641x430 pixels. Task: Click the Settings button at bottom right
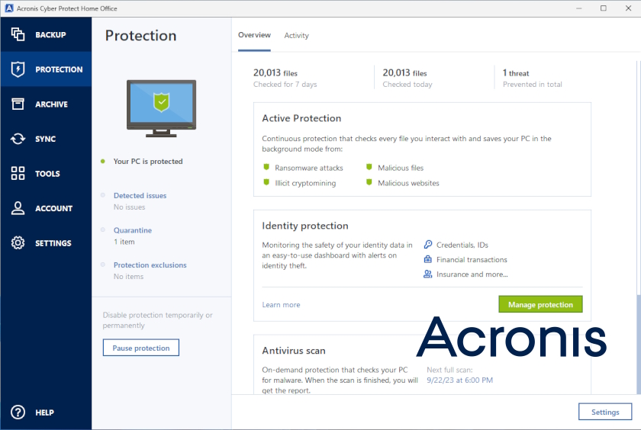[605, 412]
